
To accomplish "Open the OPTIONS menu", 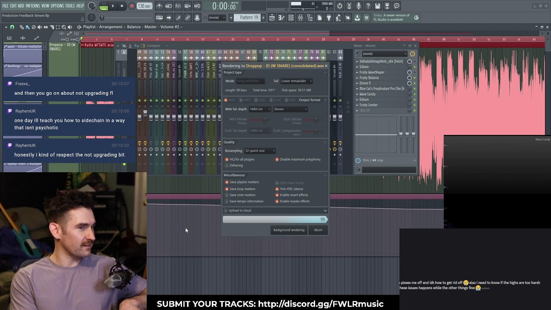I will (57, 6).
